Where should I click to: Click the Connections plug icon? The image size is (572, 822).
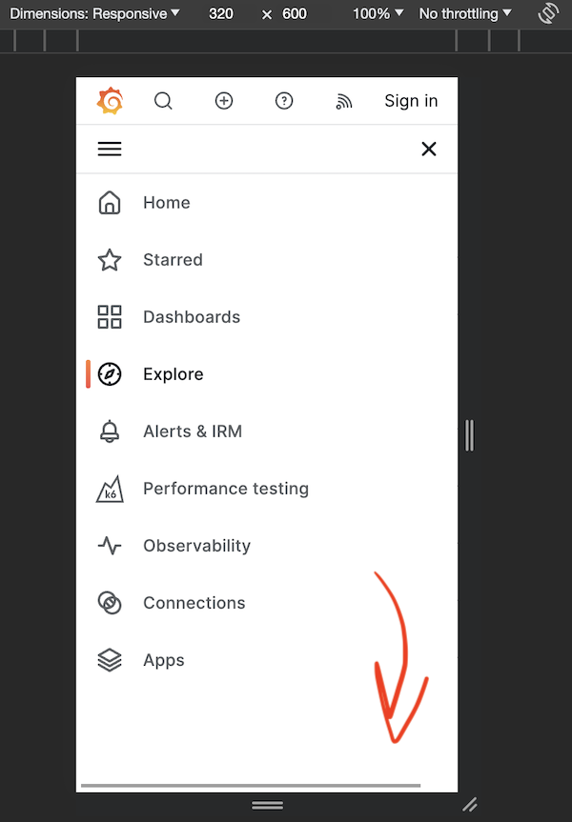coord(109,602)
